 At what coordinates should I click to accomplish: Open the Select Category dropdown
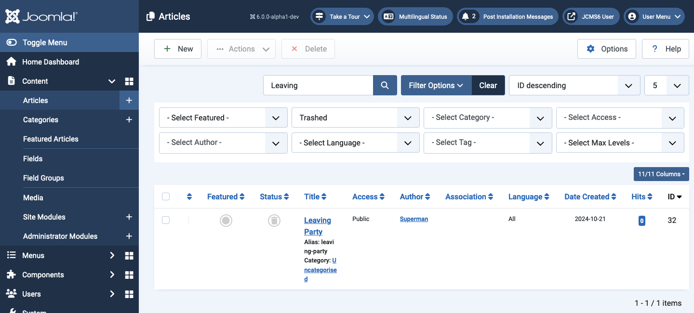[x=488, y=118]
